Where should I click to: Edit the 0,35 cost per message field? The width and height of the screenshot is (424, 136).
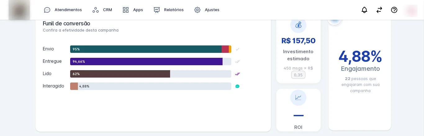click(298, 75)
